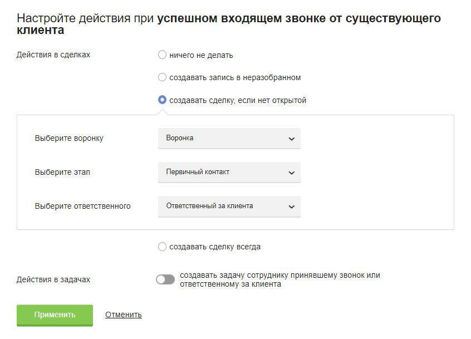Click the "Выберите ответственного" label
Viewport: 471px width, 339px height.
[83, 206]
